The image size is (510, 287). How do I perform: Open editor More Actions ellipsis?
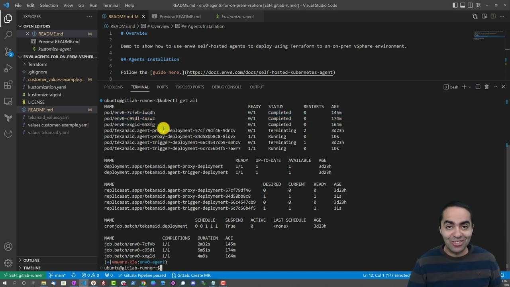point(502,16)
